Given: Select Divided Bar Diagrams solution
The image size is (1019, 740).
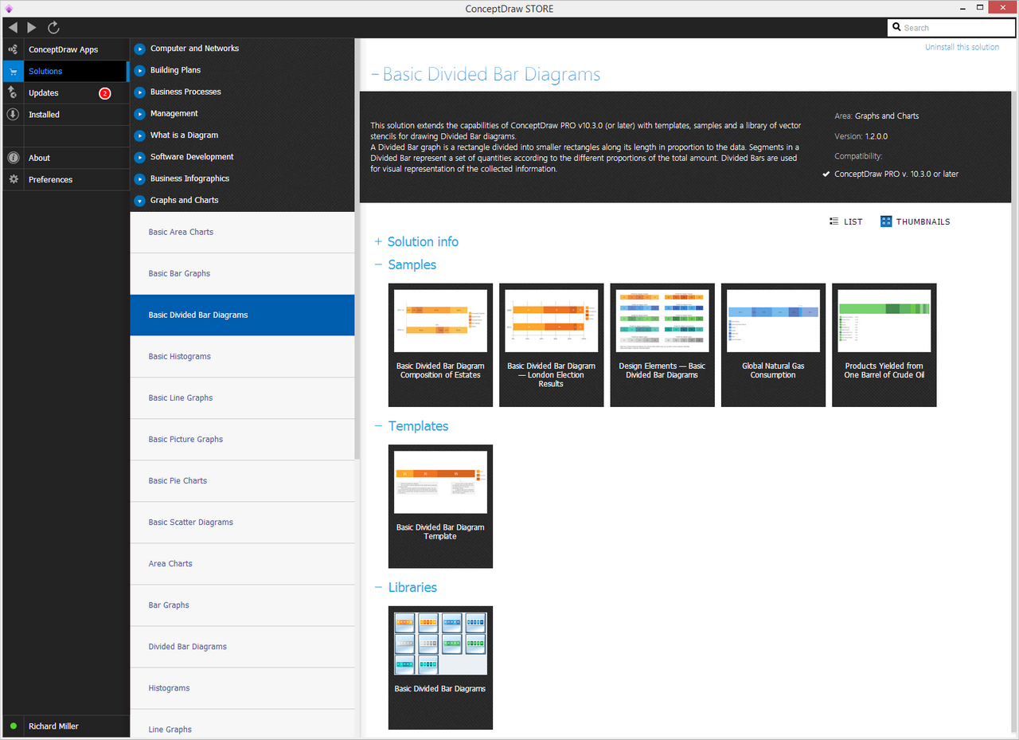Looking at the screenshot, I should tap(242, 647).
